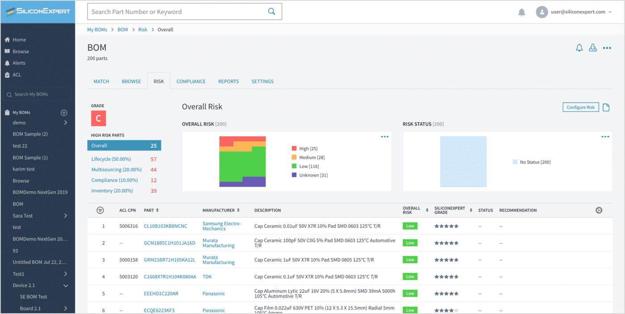
Task: Click the red High legend swatch
Action: (x=294, y=148)
